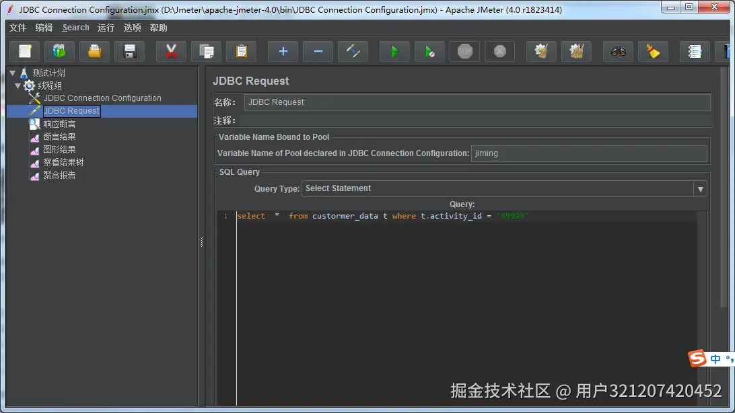The image size is (735, 413).
Task: Start the test with green arrow
Action: pyautogui.click(x=394, y=51)
